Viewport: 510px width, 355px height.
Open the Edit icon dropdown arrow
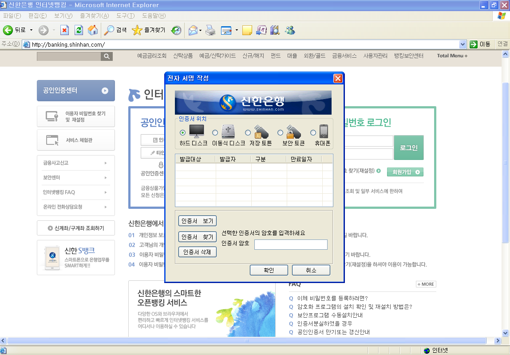[237, 30]
